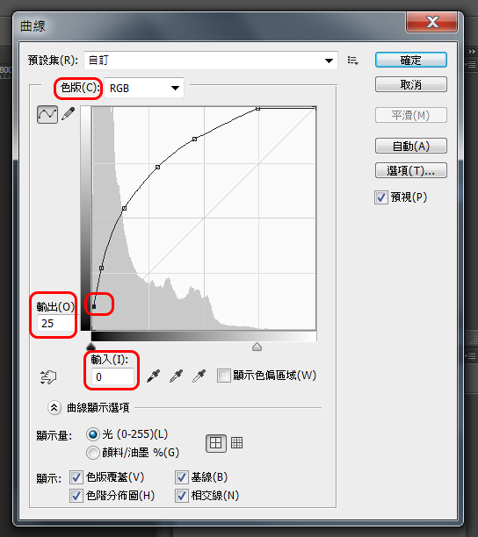The width and height of the screenshot is (478, 537).
Task: Click the Output value field showing 25
Action: 56,323
